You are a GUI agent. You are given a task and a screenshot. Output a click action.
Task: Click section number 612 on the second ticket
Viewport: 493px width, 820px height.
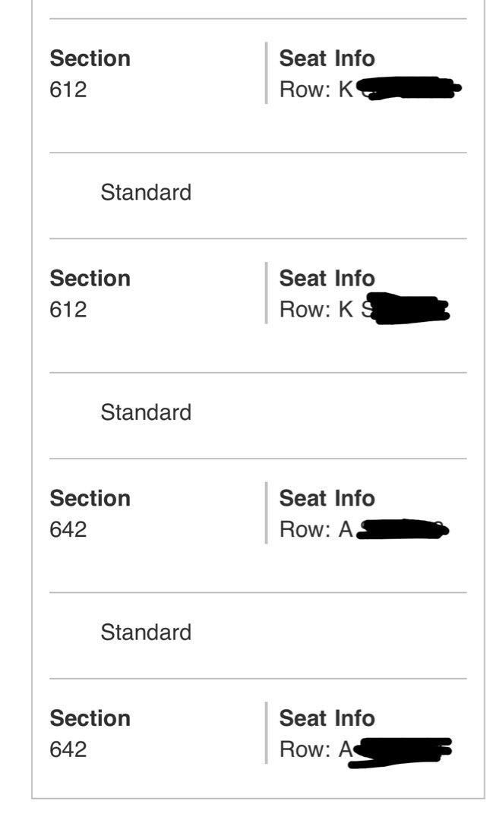[68, 310]
